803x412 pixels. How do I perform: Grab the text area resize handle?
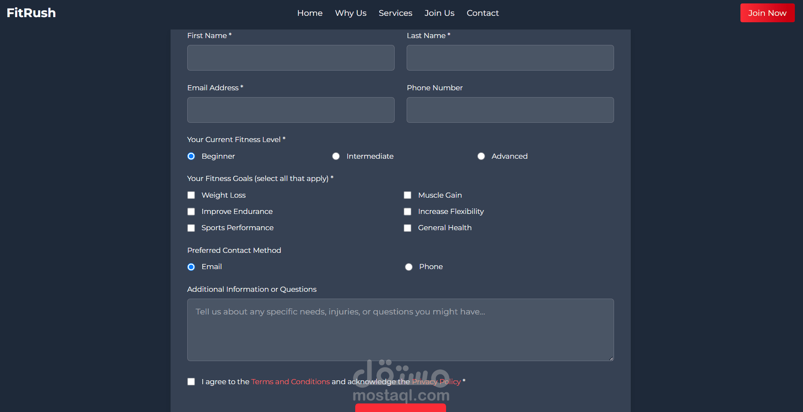click(611, 359)
